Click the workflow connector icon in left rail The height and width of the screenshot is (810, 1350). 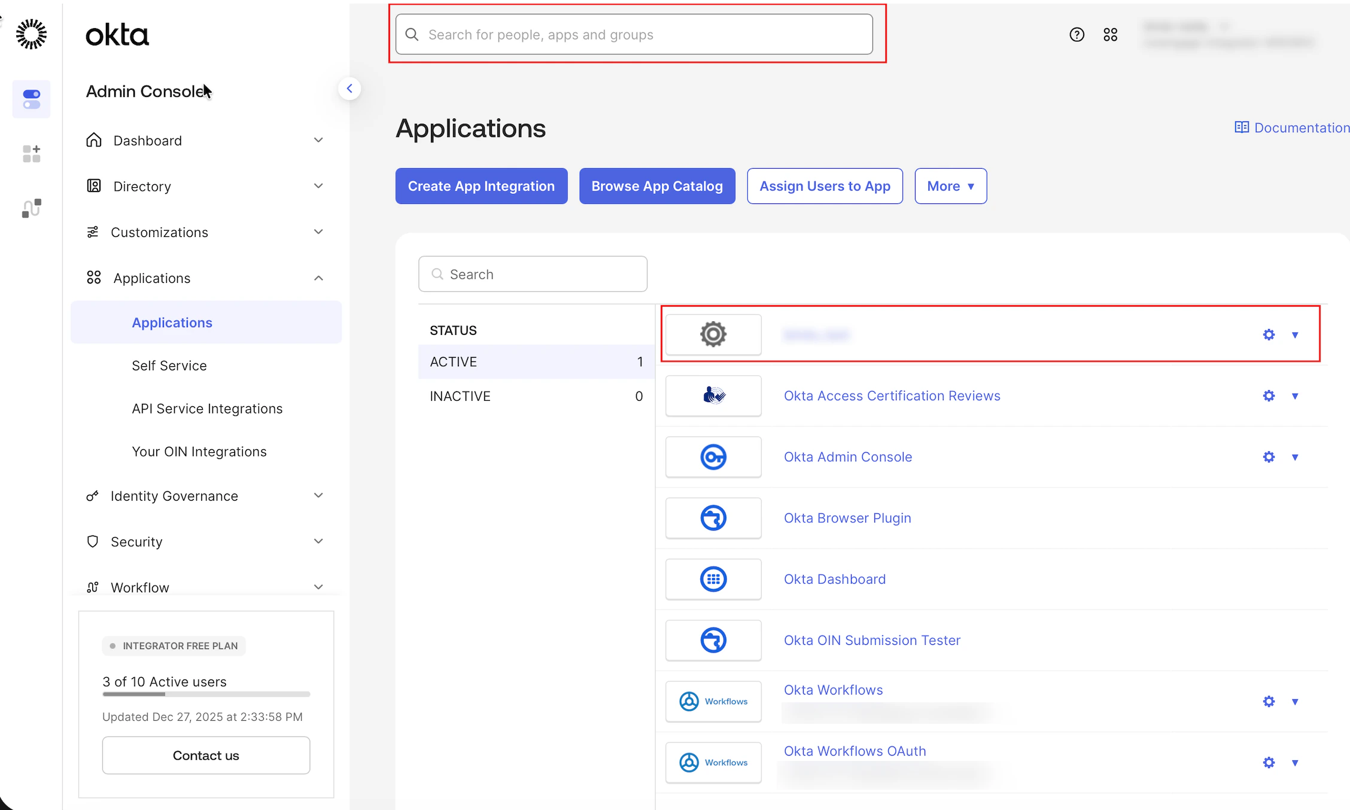pyautogui.click(x=31, y=208)
